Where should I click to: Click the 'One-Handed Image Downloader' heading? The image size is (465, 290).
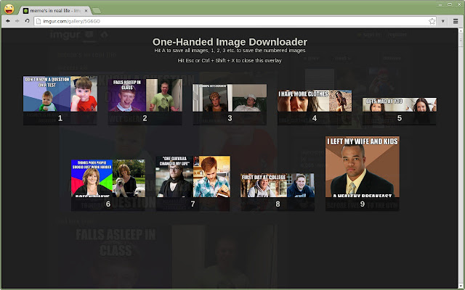[230, 42]
